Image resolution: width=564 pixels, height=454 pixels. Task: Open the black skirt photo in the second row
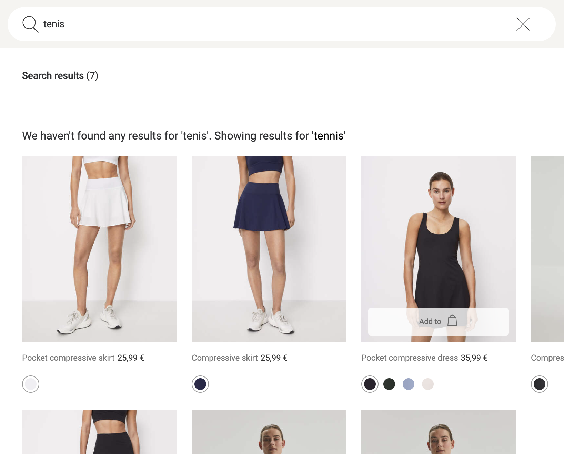click(x=99, y=432)
